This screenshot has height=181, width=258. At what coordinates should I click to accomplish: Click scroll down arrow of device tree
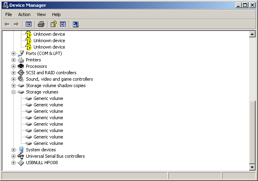pyautogui.click(x=252, y=167)
